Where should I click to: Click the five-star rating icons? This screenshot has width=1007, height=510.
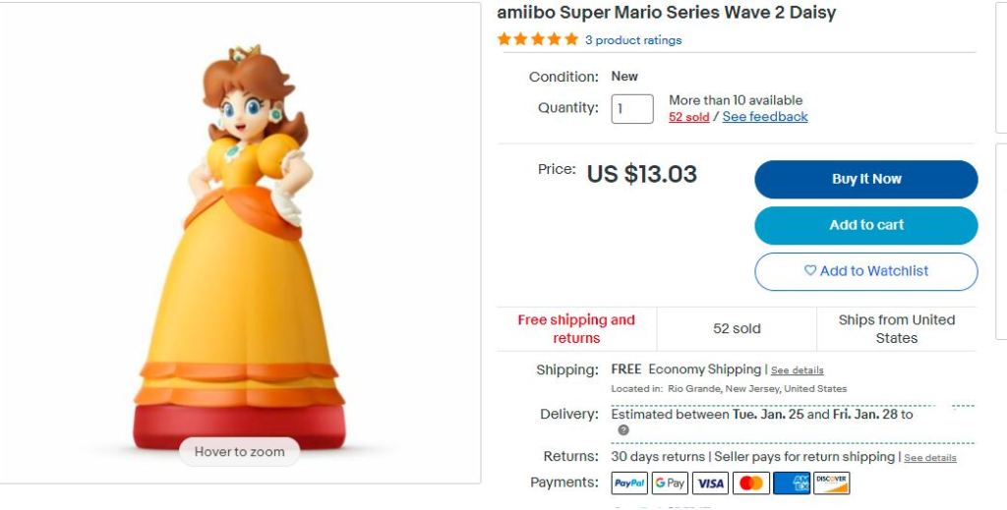(x=538, y=40)
